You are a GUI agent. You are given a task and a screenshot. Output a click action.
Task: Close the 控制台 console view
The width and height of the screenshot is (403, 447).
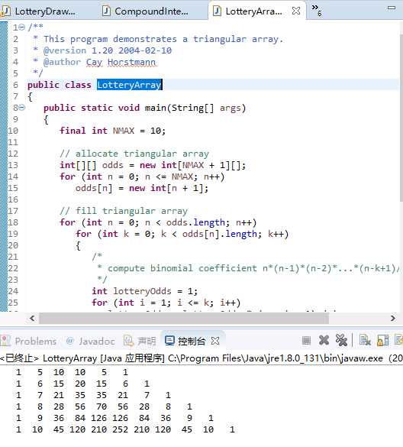tap(215, 341)
